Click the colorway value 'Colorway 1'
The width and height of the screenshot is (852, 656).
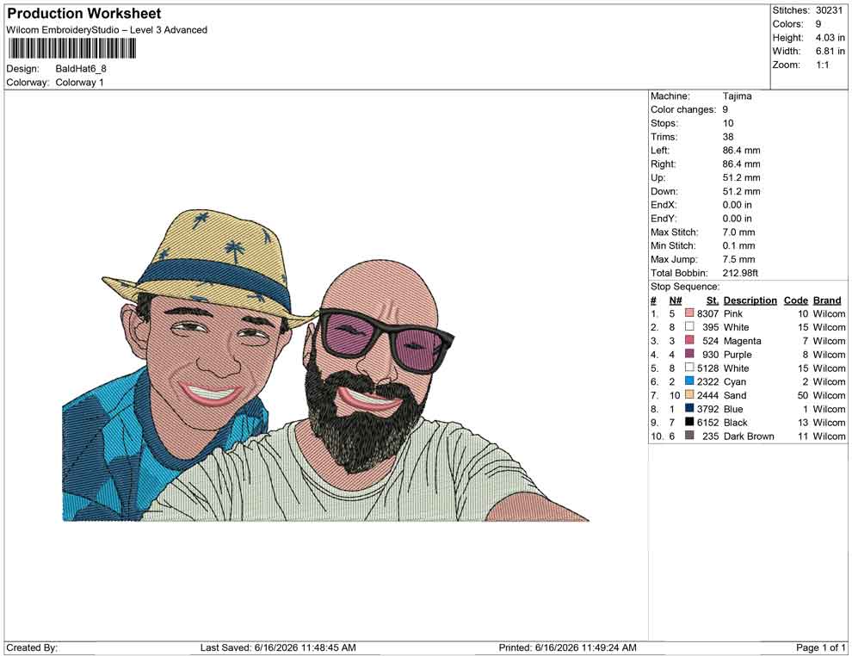pos(79,83)
